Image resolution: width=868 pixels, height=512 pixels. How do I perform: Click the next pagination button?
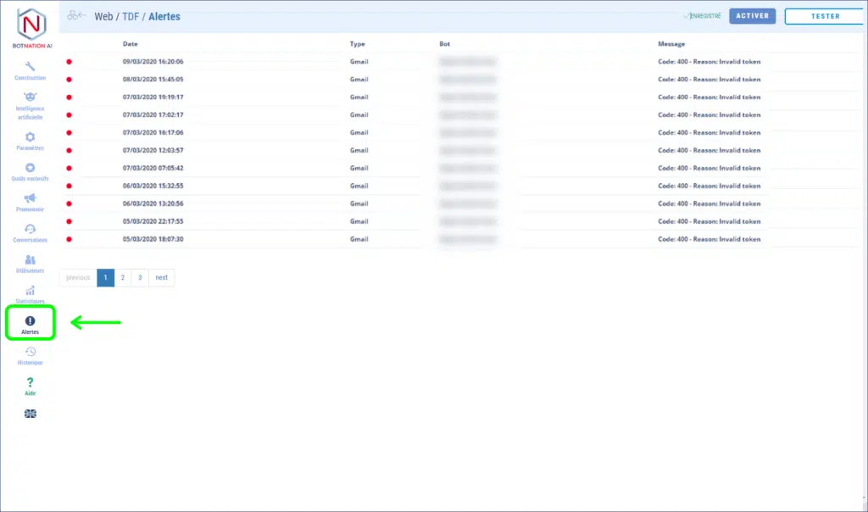(161, 277)
